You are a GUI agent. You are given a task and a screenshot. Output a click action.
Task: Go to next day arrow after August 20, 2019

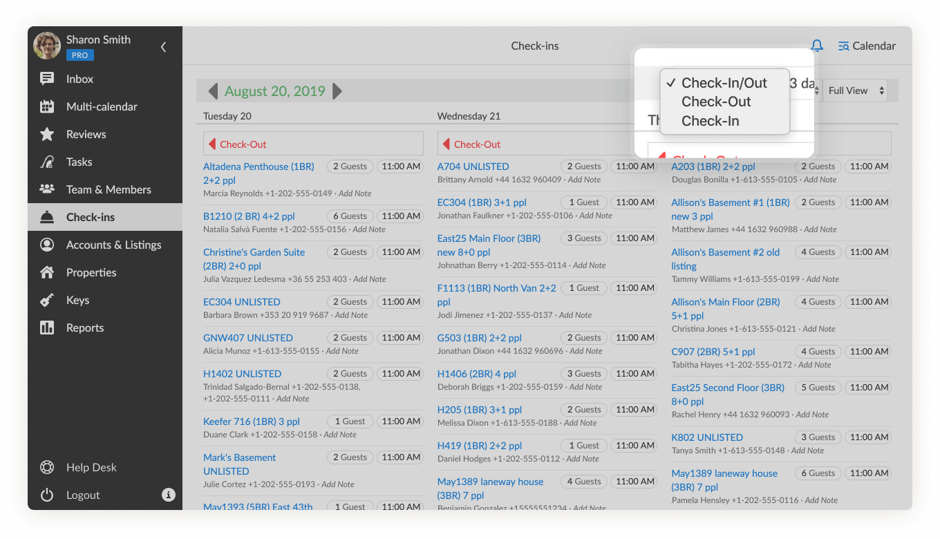[x=337, y=91]
